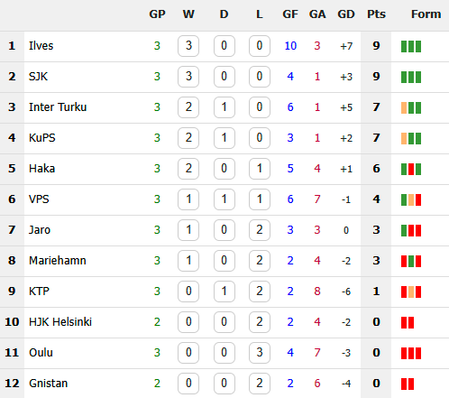Open SJK team name link

38,77
